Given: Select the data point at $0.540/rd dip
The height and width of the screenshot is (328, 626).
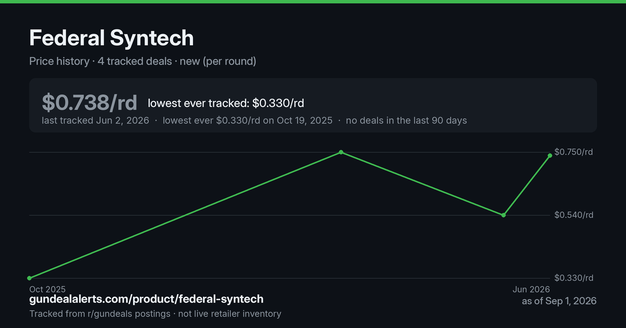Looking at the screenshot, I should 503,215.
